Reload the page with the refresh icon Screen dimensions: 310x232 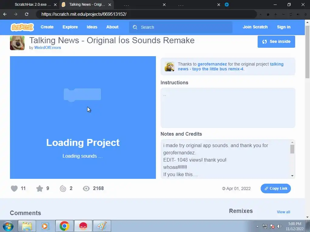tap(27, 14)
